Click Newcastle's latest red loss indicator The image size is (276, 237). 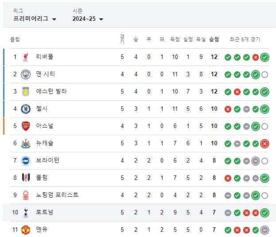265,144
